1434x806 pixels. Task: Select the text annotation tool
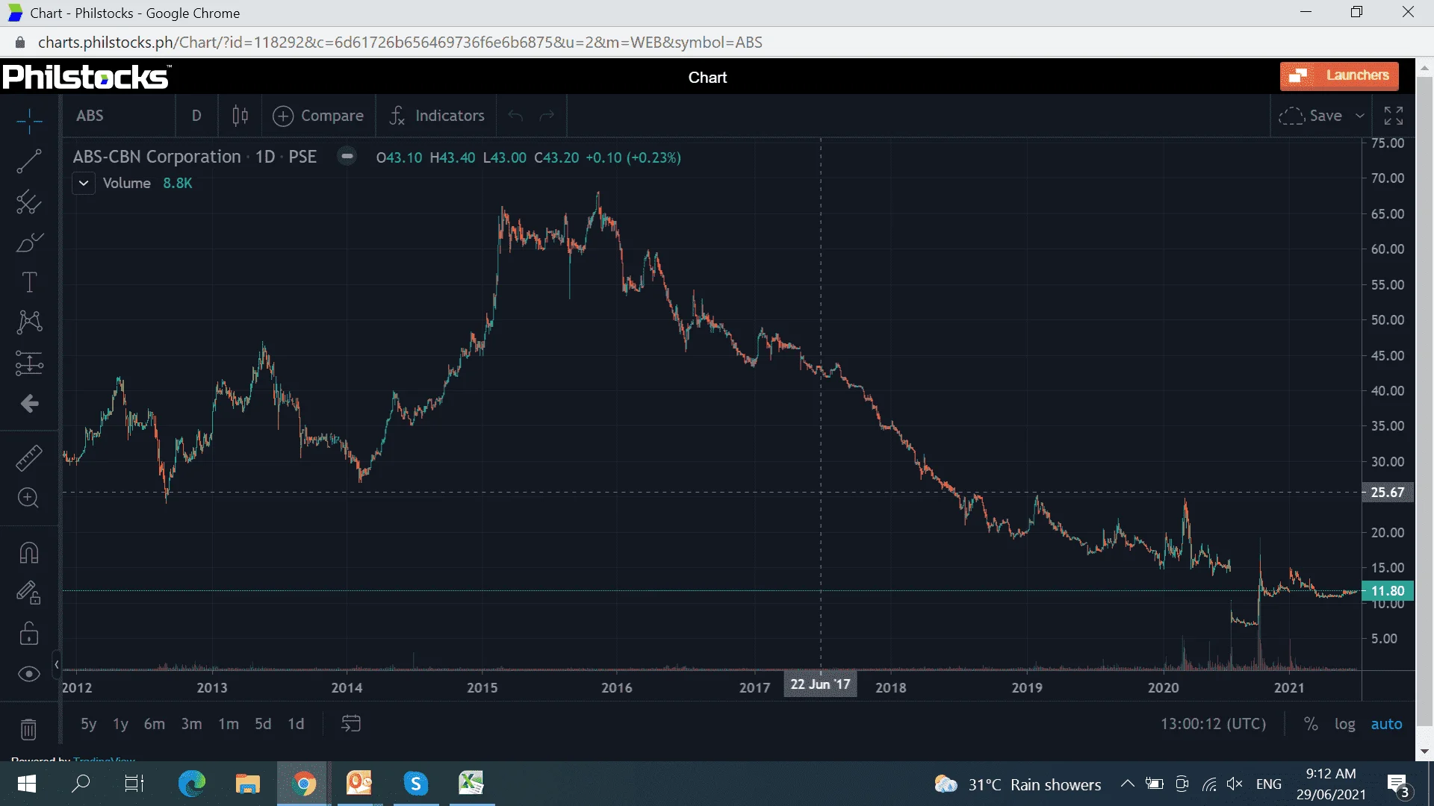click(x=29, y=282)
